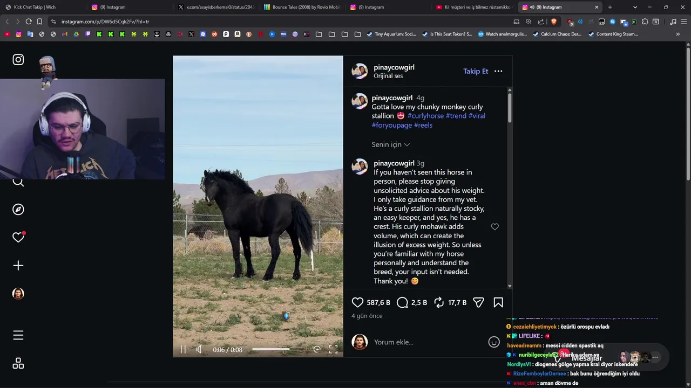The image size is (691, 388).
Task: Bookmark this page icon
Action: [39, 22]
